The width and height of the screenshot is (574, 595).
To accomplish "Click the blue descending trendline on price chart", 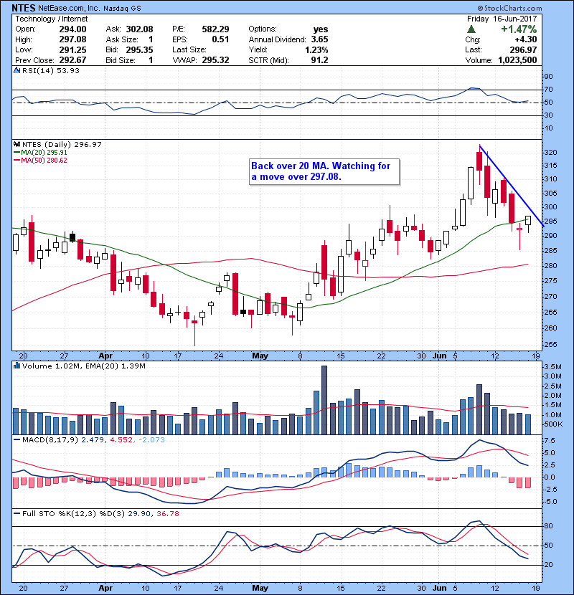I will click(512, 186).
